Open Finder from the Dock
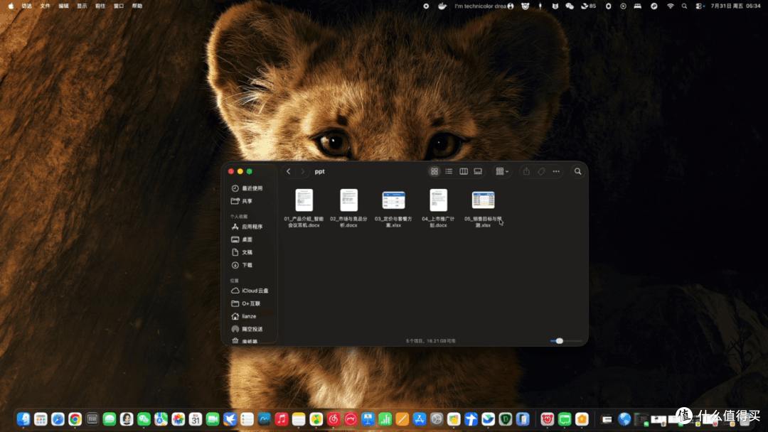The width and height of the screenshot is (768, 432). point(23,418)
